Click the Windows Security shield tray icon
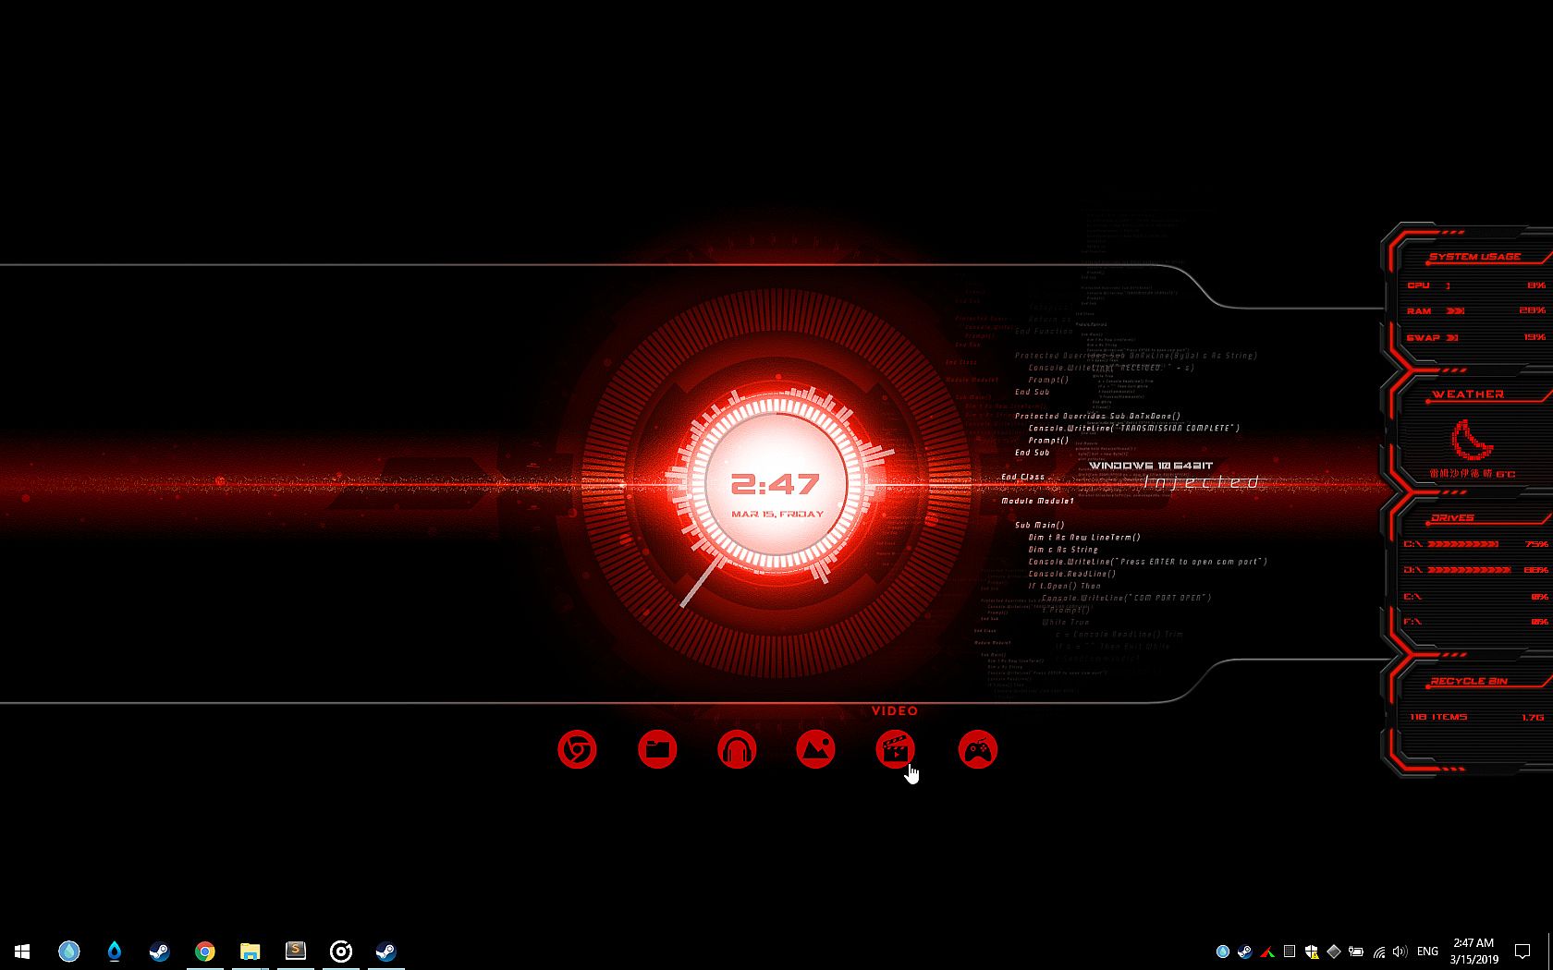This screenshot has height=970, width=1553. pyautogui.click(x=1312, y=952)
